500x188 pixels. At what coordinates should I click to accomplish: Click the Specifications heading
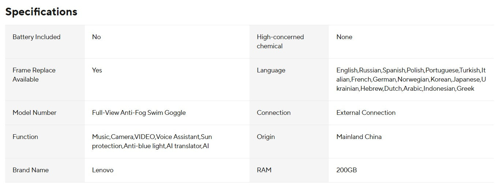pos(41,12)
